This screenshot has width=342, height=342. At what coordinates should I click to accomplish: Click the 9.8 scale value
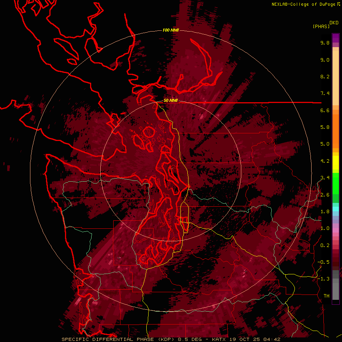(325, 43)
